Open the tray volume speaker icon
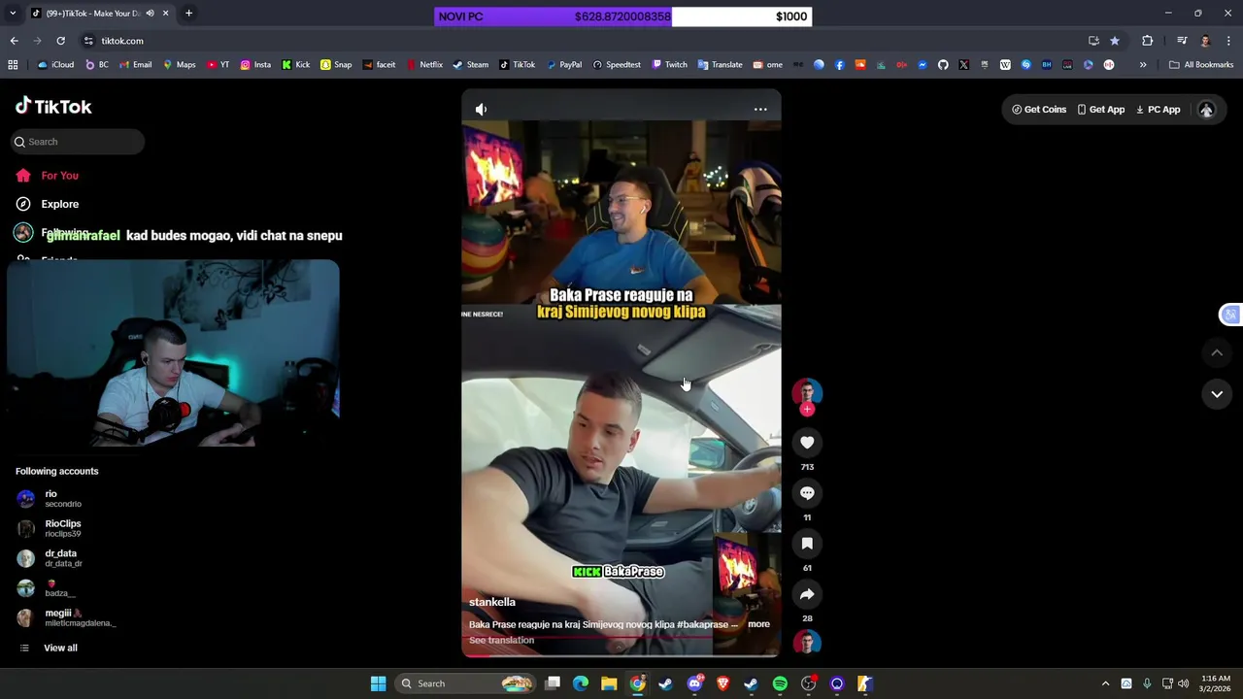1243x699 pixels. pyautogui.click(x=1183, y=683)
